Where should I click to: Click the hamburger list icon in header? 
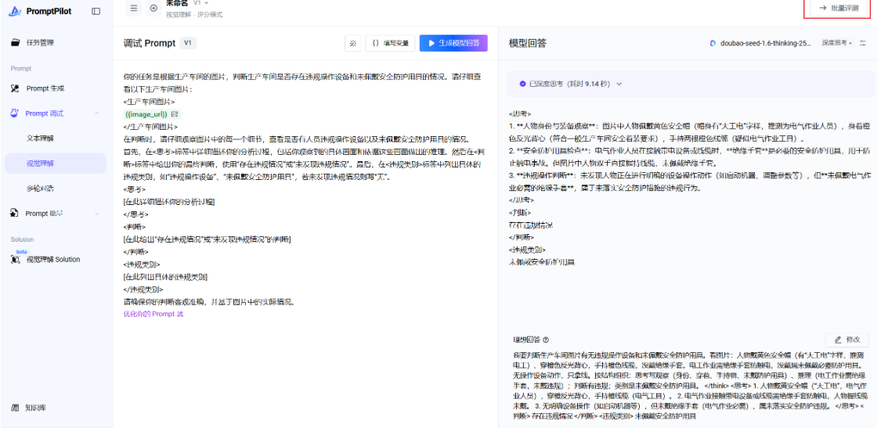pyautogui.click(x=134, y=8)
